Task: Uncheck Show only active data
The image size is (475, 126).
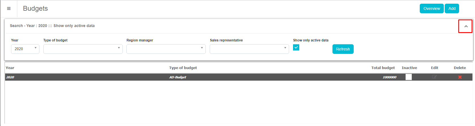Action: [x=296, y=47]
